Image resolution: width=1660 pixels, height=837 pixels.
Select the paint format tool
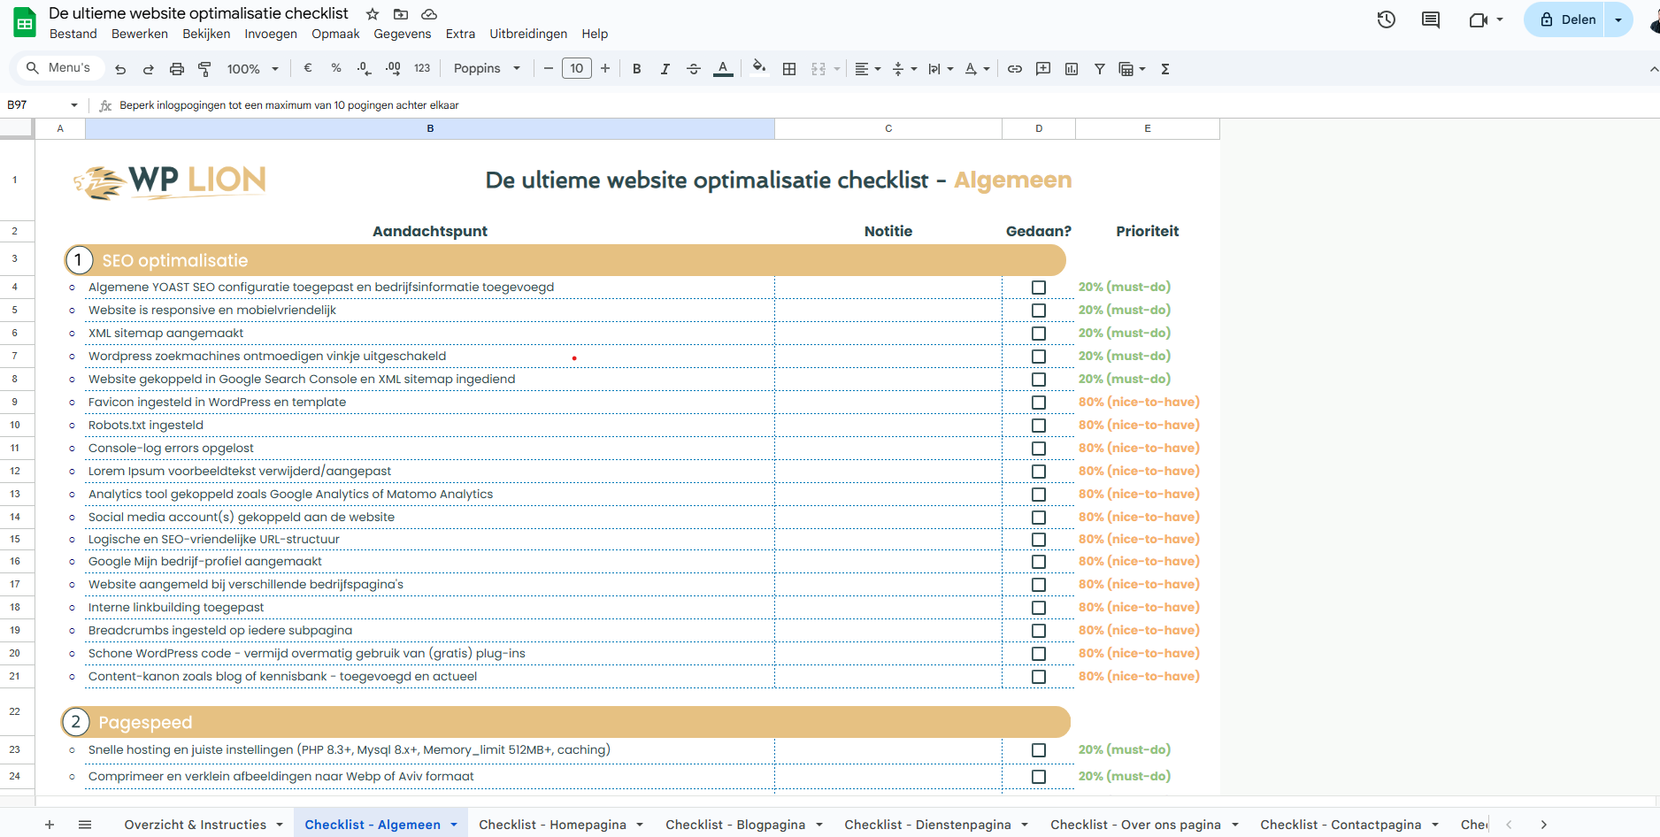click(204, 69)
